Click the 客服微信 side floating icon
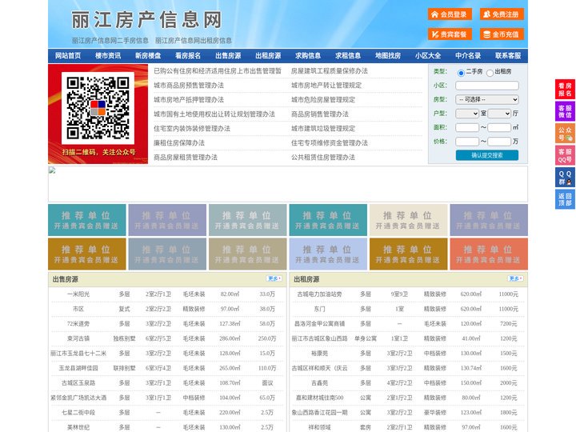This screenshot has width=576, height=432. point(565,111)
